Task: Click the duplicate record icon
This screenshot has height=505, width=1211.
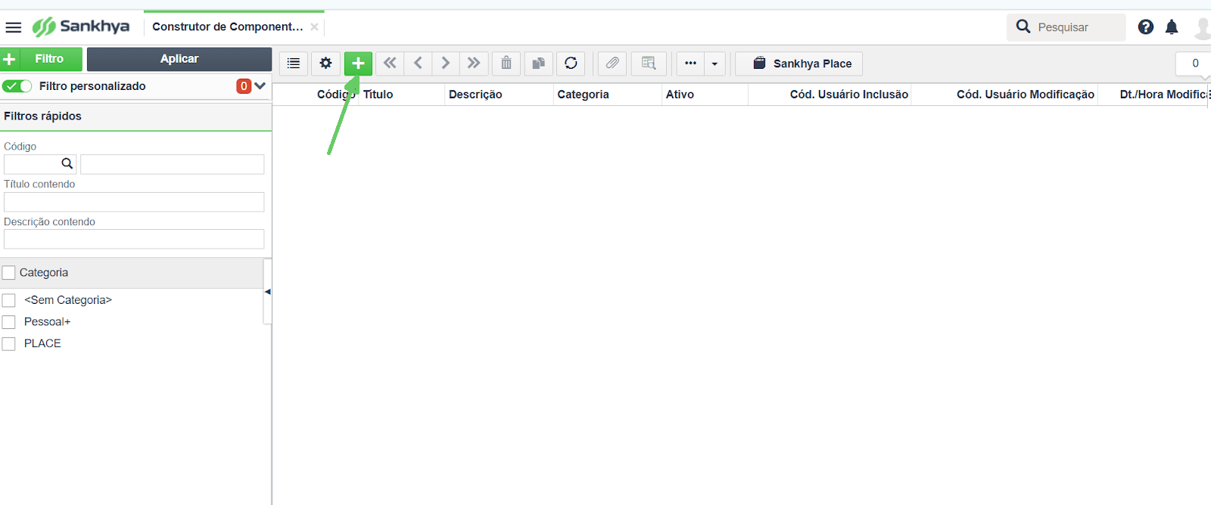Action: click(538, 64)
